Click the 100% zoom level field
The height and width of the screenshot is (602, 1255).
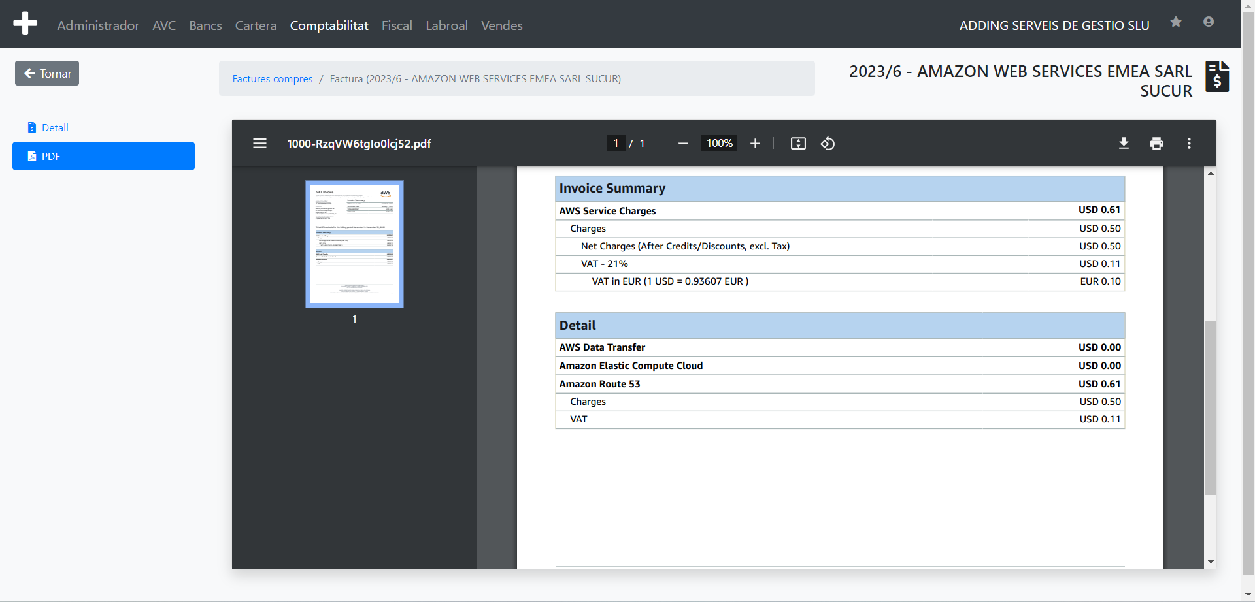719,143
